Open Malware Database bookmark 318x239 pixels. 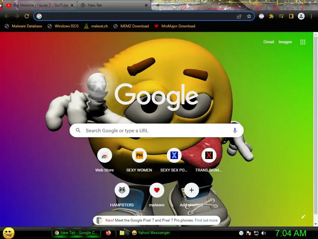pyautogui.click(x=24, y=26)
